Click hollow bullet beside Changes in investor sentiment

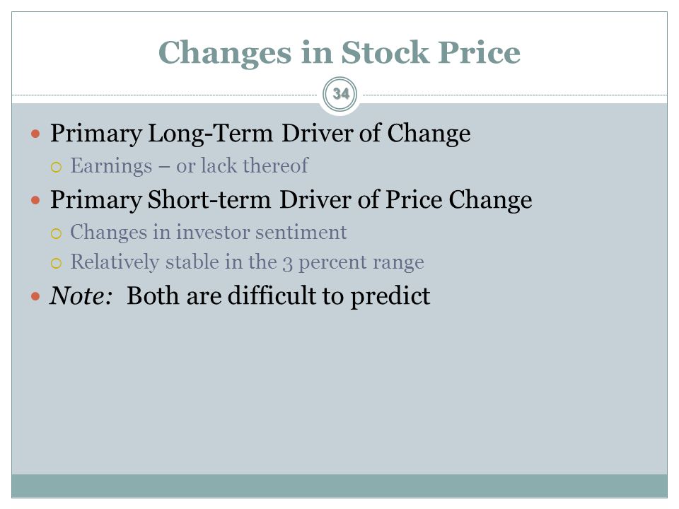[57, 234]
